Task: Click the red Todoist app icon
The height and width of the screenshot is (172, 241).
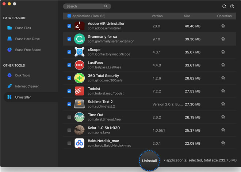Action: click(80, 91)
